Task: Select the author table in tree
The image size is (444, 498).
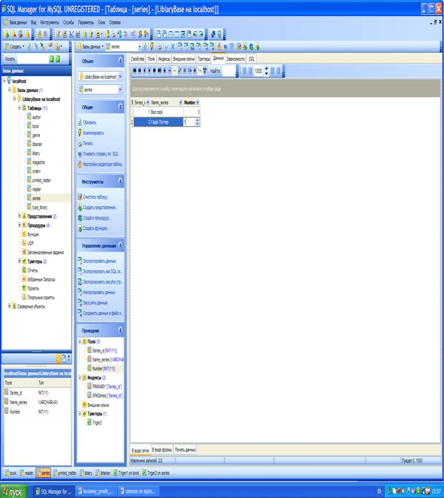Action: pos(36,117)
